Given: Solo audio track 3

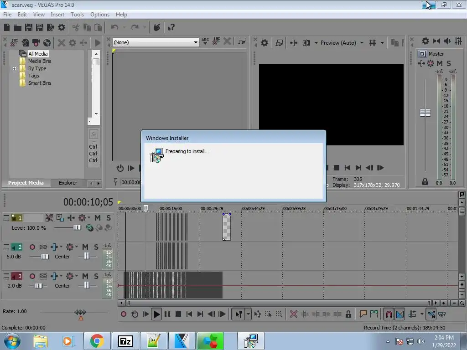Looking at the screenshot, I should 96,276.
